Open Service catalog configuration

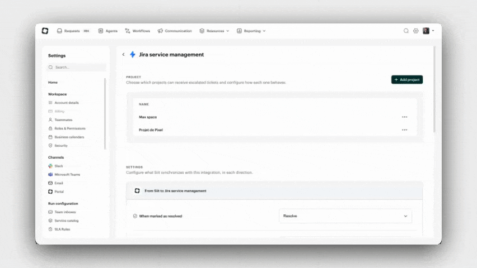(64, 221)
